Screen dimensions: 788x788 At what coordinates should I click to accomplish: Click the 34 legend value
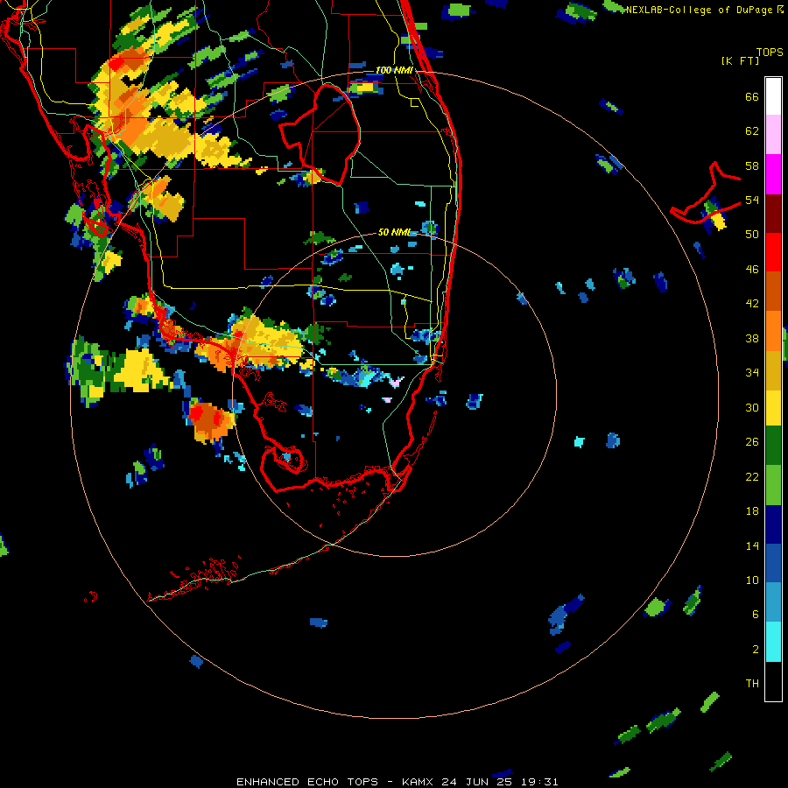752,373
